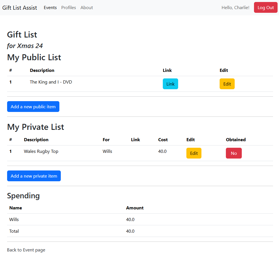
Task: Open the Link for The King and I DVD
Action: click(170, 84)
